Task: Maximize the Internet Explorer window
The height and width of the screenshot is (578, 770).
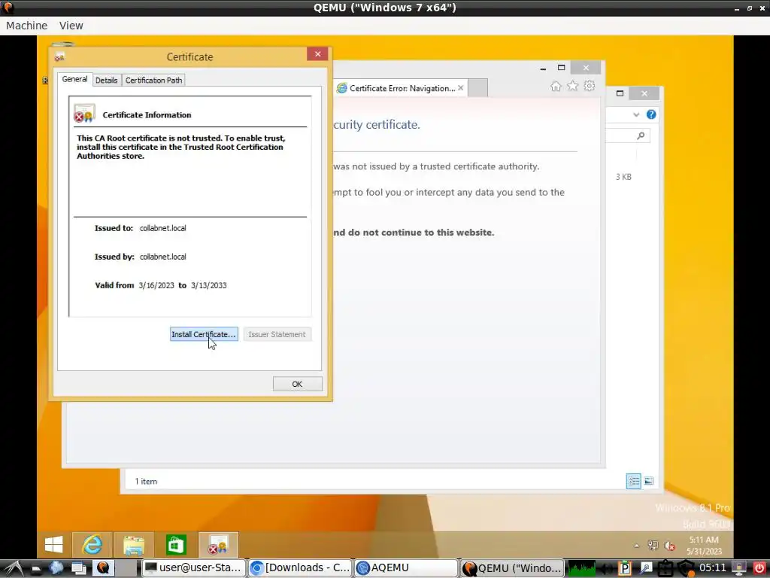Action: point(561,67)
